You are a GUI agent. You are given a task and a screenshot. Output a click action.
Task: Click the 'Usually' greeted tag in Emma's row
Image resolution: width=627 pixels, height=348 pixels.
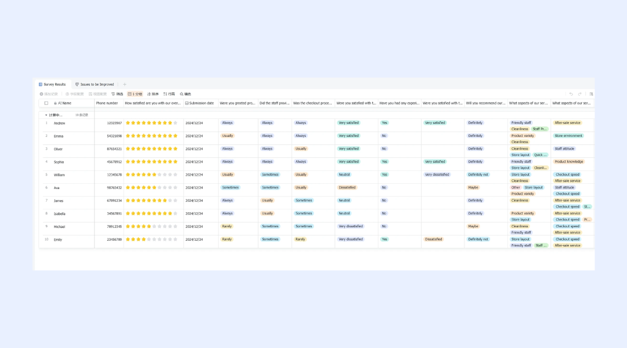pos(228,136)
